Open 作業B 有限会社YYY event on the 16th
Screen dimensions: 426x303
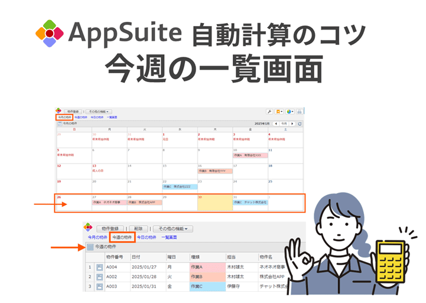[215, 171]
